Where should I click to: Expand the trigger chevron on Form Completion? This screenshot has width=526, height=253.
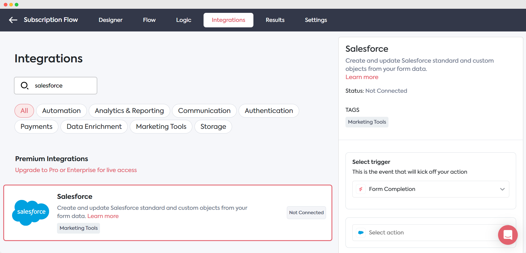coord(502,189)
